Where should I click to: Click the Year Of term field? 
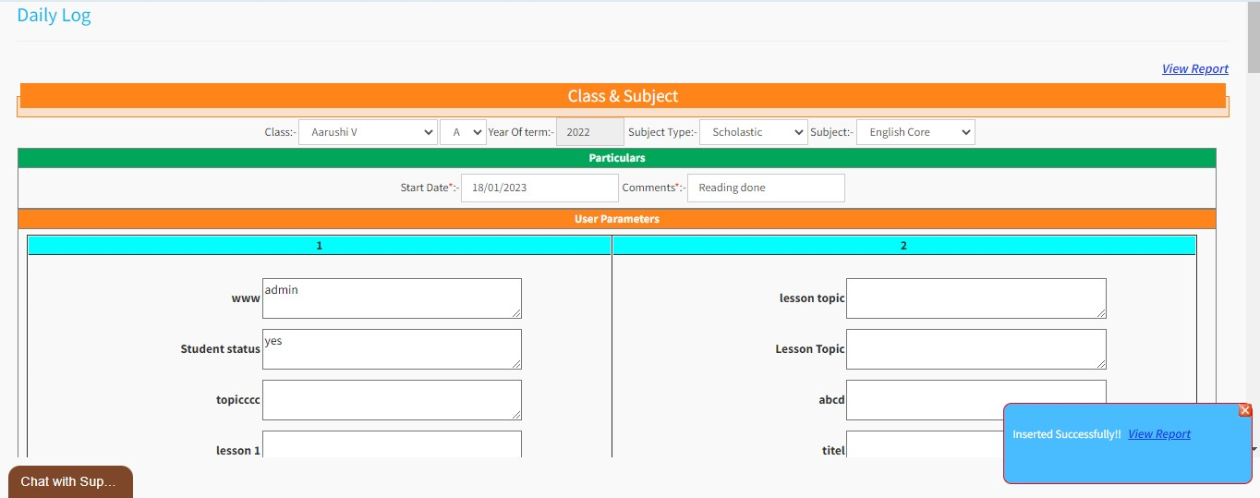click(x=589, y=132)
